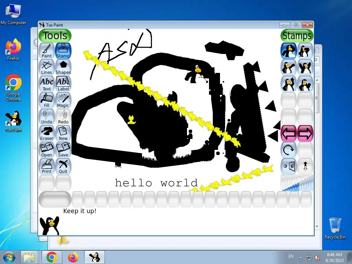Click the 'hello world' text on canvas
This screenshot has width=352, height=264.
(x=156, y=183)
